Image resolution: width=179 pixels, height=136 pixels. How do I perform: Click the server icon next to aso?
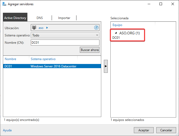coord(34,28)
